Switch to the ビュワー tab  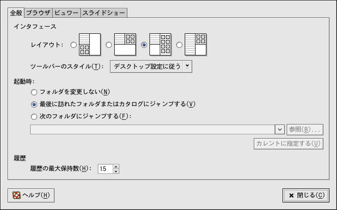[x=66, y=13]
